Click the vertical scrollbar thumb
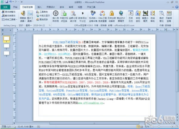 tap(177, 70)
